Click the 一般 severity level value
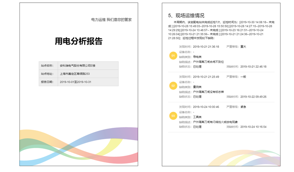The width and height of the screenshot is (294, 172). tap(243, 76)
